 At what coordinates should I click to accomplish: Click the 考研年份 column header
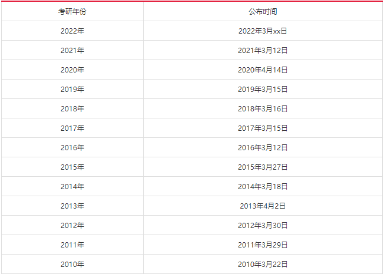(x=72, y=11)
